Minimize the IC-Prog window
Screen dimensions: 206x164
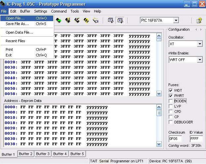click(186, 4)
